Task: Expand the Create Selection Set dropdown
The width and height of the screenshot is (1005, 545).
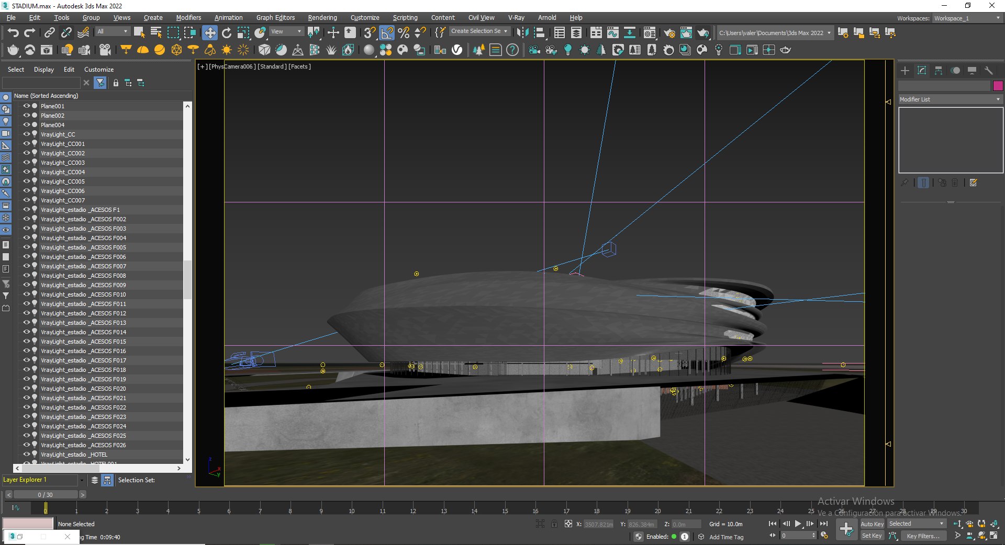Action: coord(479,31)
